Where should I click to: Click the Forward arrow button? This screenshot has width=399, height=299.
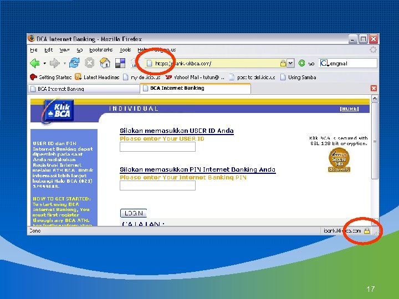(55, 63)
